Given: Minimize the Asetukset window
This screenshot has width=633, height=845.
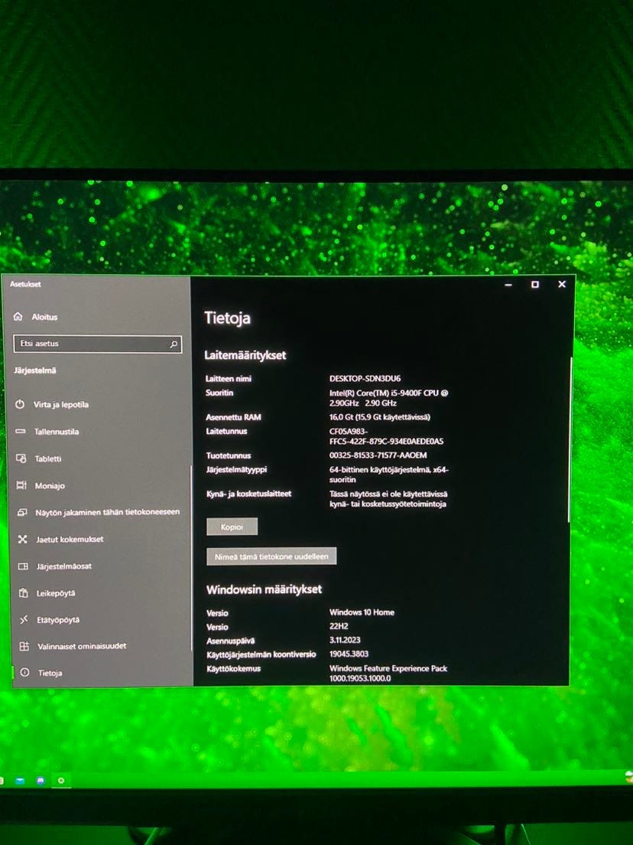Looking at the screenshot, I should (508, 285).
